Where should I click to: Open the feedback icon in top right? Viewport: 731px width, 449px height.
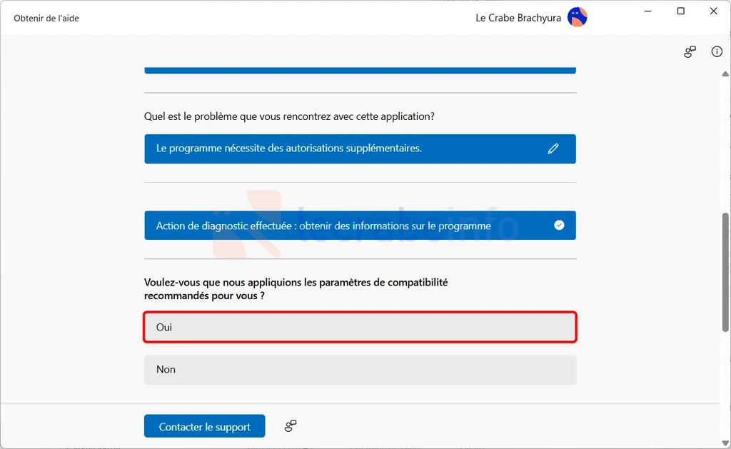click(690, 52)
